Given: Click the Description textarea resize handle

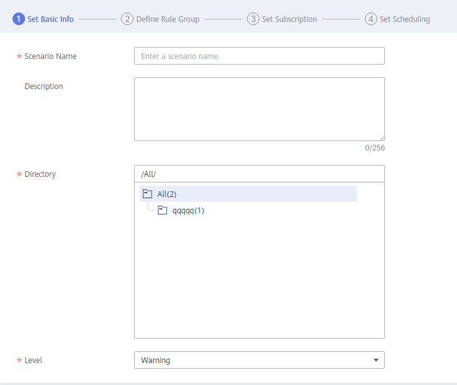Looking at the screenshot, I should tap(382, 138).
